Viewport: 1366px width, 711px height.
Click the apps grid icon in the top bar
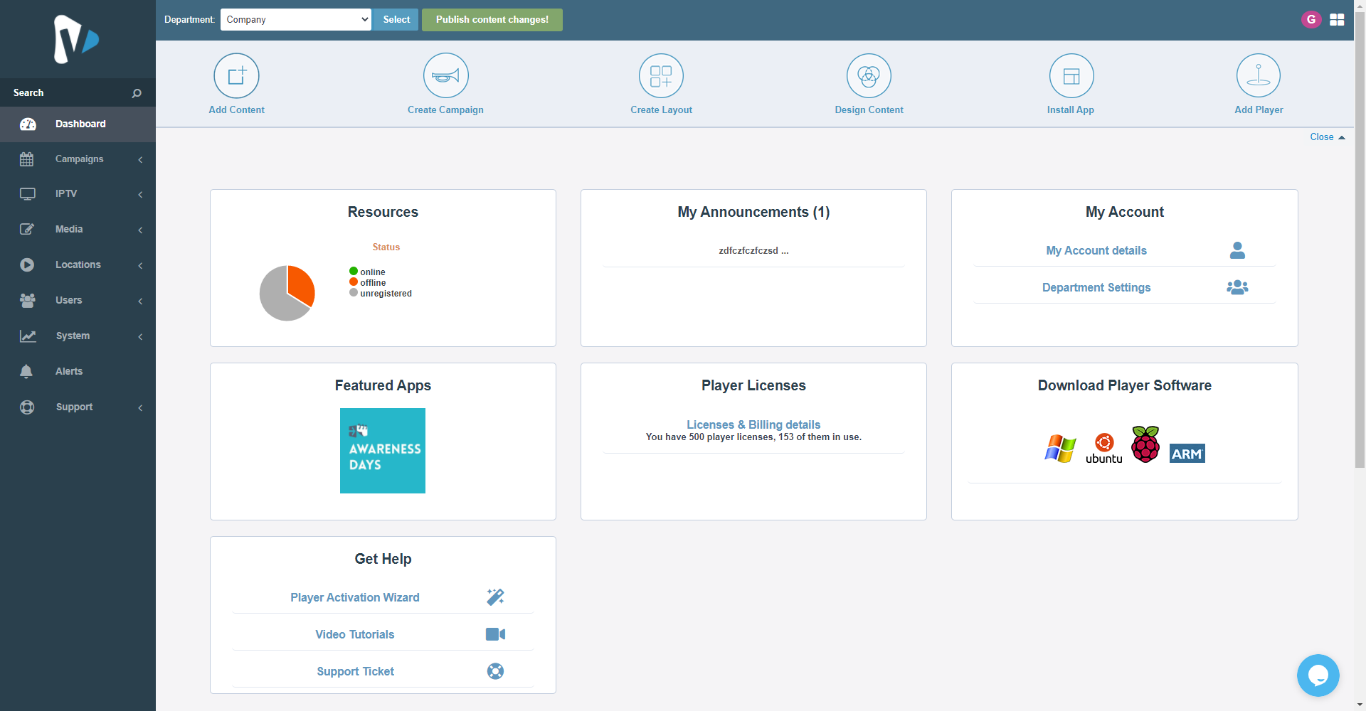click(x=1337, y=19)
